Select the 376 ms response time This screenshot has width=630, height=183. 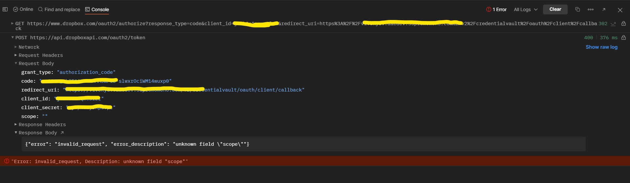coord(609,38)
